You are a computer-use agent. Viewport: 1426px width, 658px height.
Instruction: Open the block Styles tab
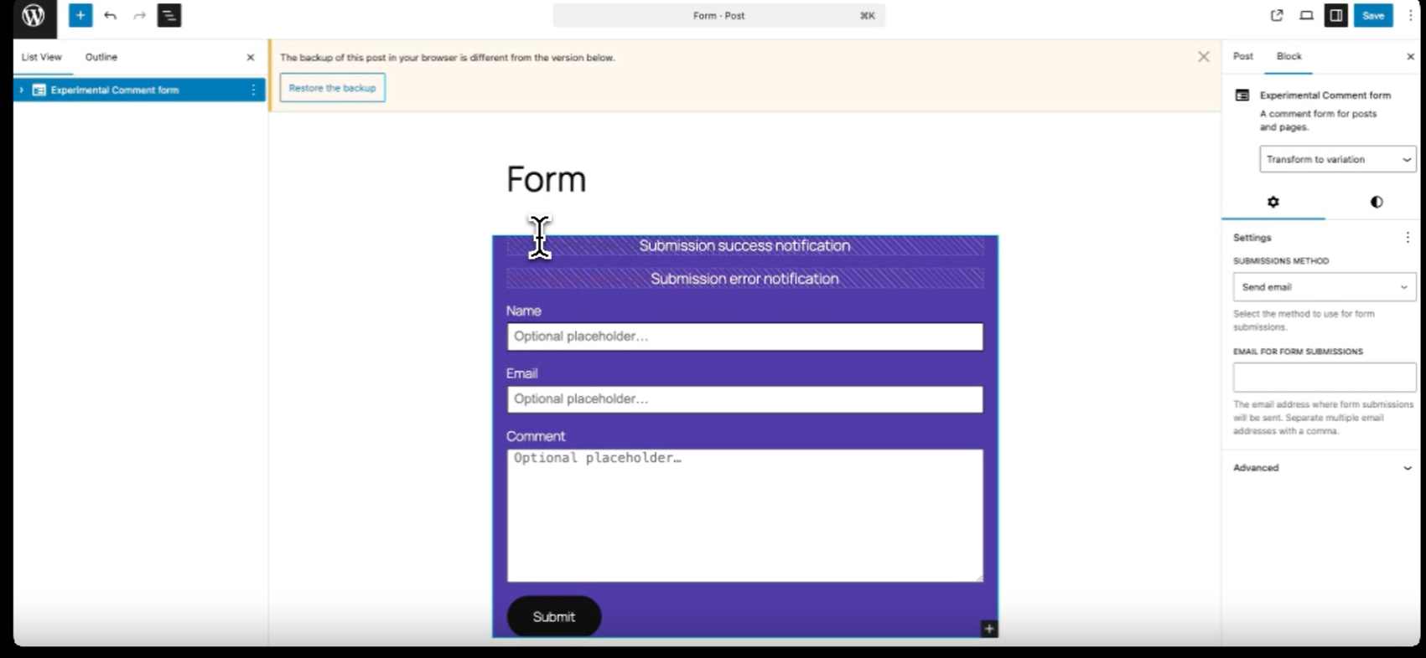pos(1376,202)
